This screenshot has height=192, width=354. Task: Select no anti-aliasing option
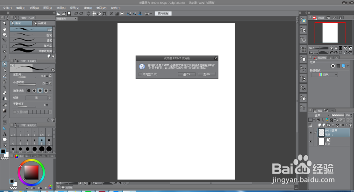(29, 91)
